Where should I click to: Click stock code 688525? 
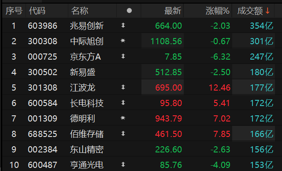(43, 134)
